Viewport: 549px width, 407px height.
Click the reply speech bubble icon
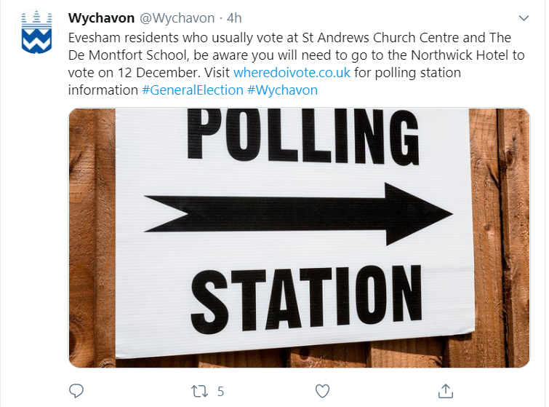(76, 391)
